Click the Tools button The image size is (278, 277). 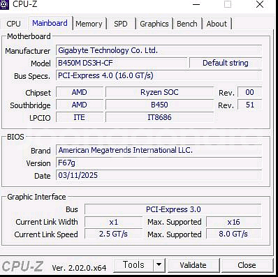[x=133, y=265]
